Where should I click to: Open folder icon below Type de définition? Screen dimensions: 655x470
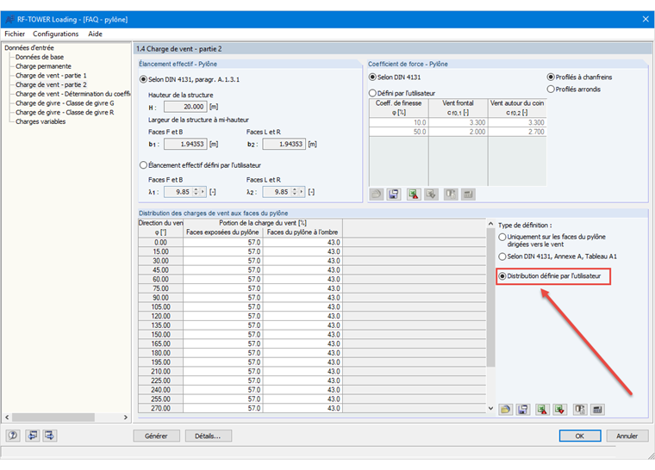pyautogui.click(x=505, y=410)
